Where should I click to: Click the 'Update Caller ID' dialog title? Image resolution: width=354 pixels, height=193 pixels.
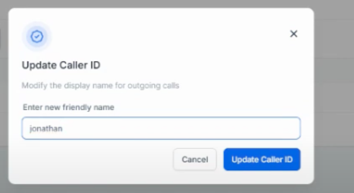(61, 65)
